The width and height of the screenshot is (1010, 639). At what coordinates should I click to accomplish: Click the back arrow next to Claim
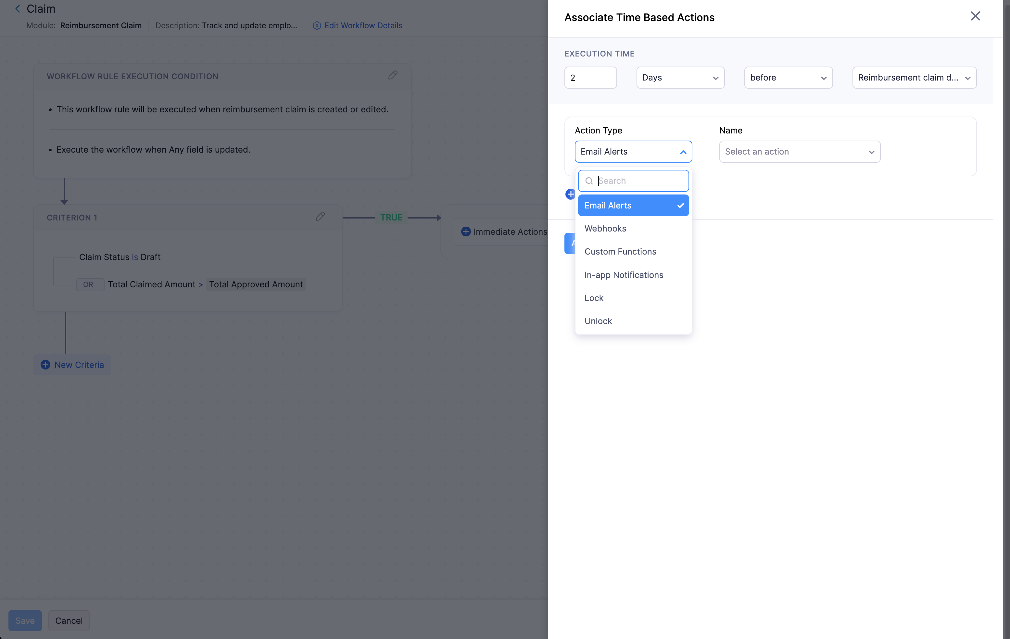17,9
